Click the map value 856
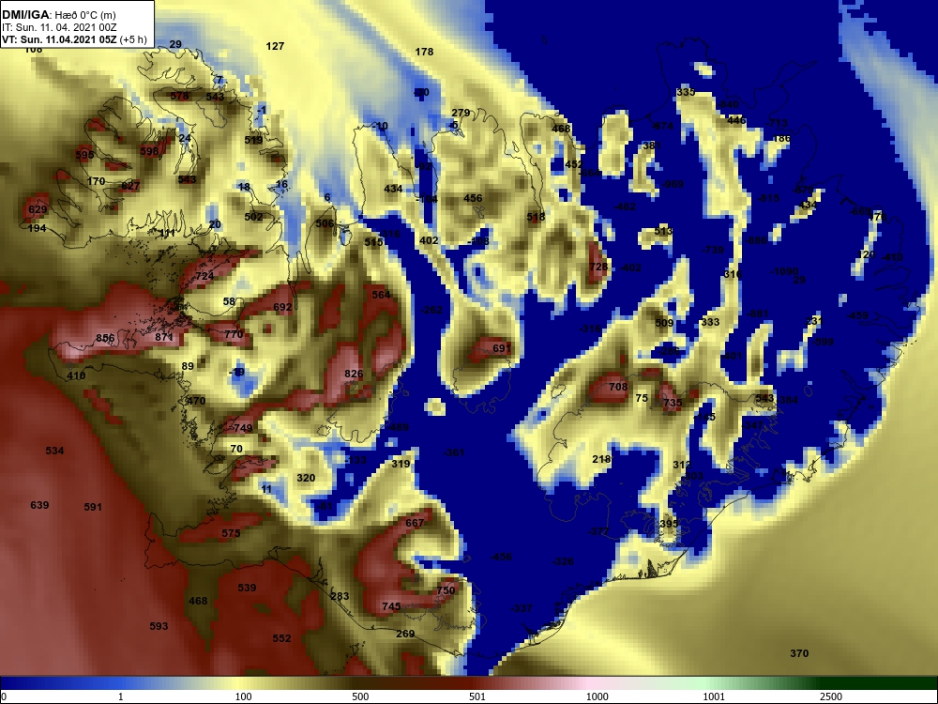This screenshot has height=704, width=938. pos(105,338)
